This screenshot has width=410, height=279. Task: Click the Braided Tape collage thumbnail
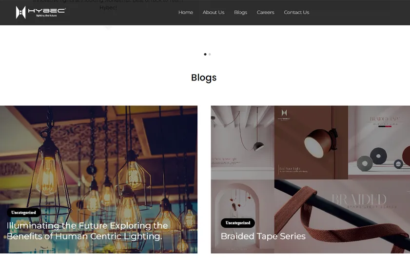311,179
